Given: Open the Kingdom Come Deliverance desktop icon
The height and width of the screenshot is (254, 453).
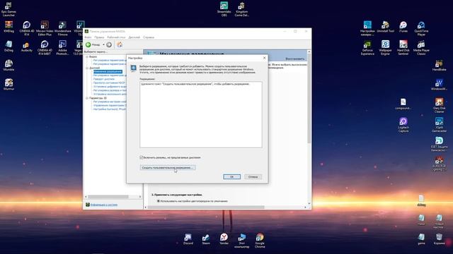Looking at the screenshot, I should coord(241,9).
